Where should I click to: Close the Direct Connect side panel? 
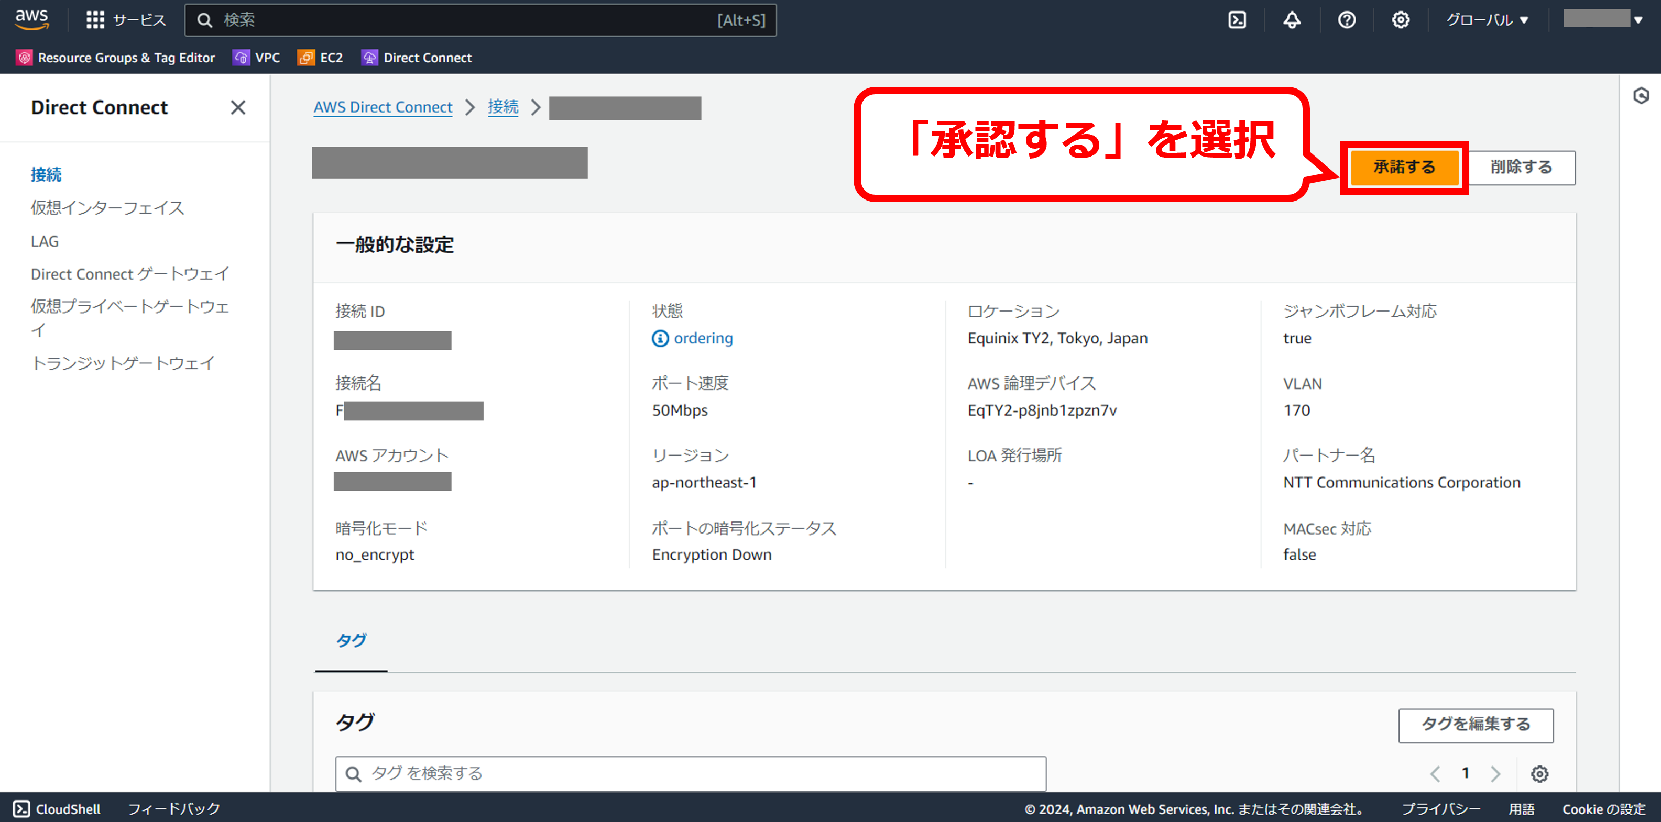pyautogui.click(x=238, y=107)
